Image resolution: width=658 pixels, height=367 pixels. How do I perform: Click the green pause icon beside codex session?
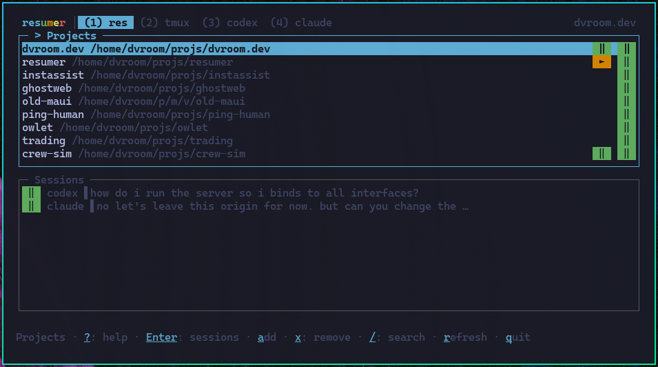(31, 193)
